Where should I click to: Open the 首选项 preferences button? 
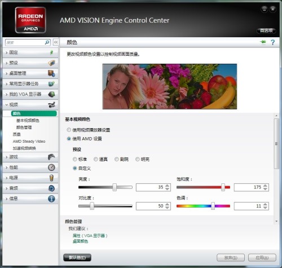pyautogui.click(x=266, y=30)
